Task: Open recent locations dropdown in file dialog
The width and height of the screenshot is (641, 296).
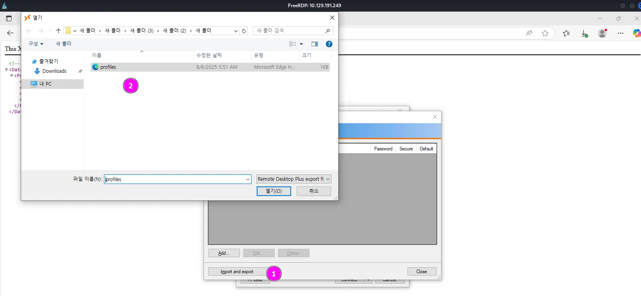Action: (x=50, y=31)
